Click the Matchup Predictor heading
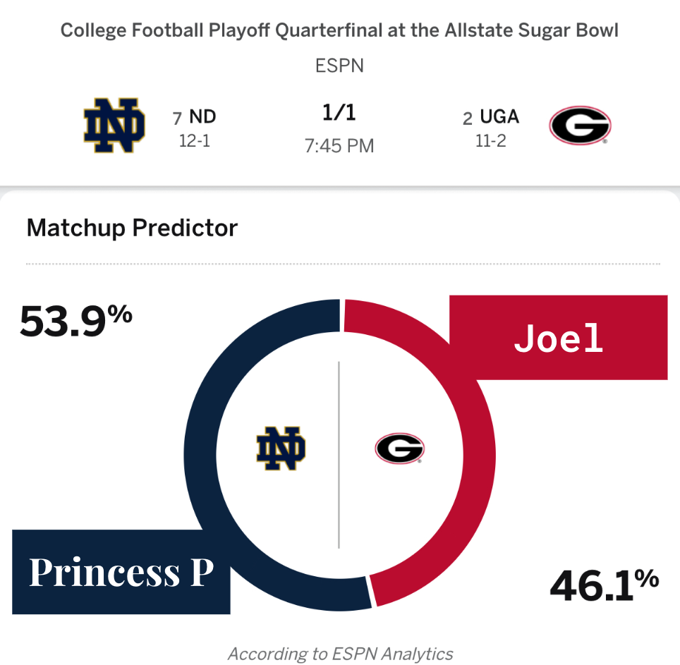 [x=132, y=228]
